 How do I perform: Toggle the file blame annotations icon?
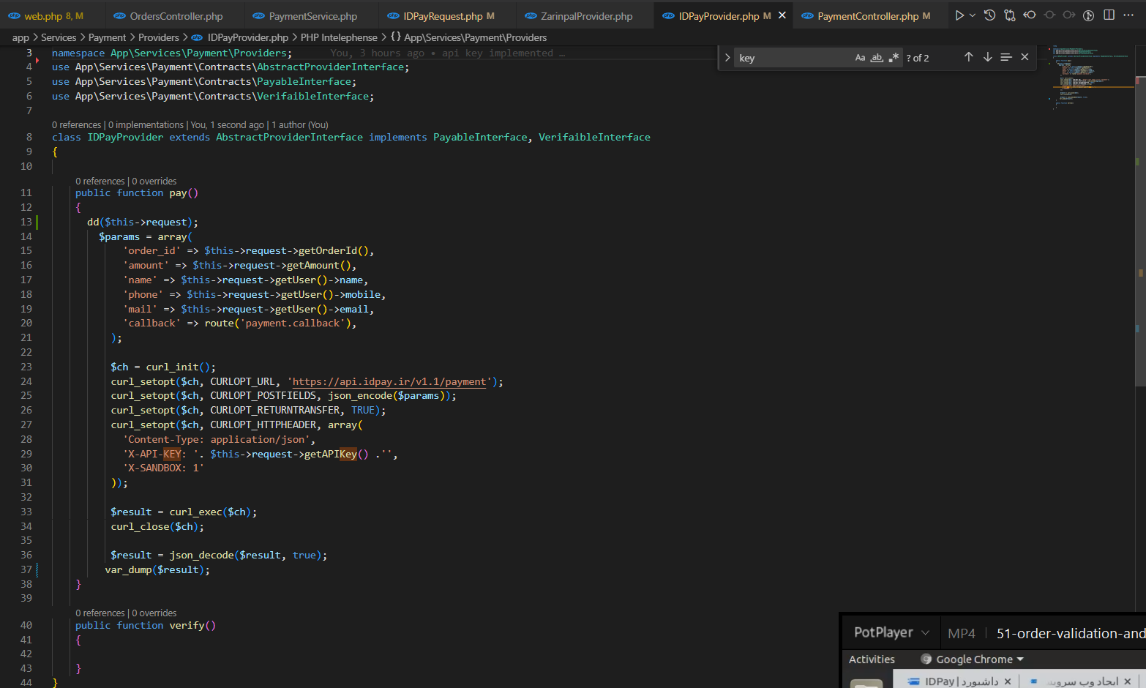pos(1089,15)
